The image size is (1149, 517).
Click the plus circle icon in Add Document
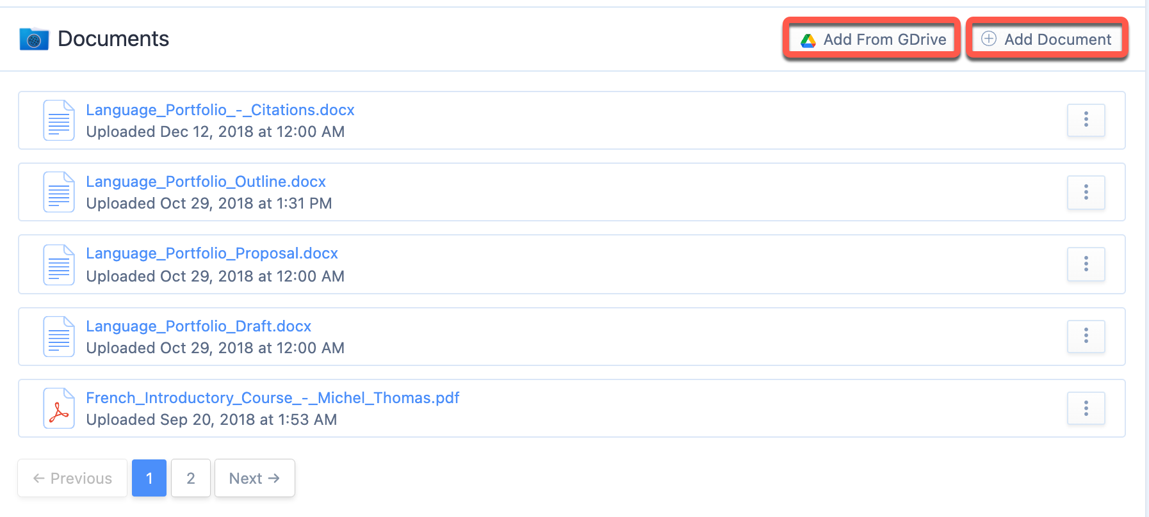tap(989, 39)
